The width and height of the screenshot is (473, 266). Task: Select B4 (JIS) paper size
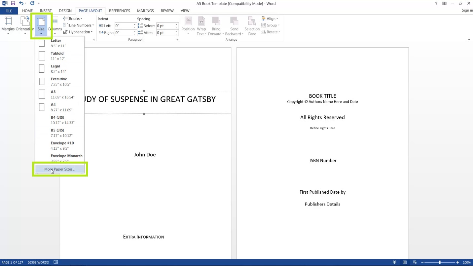pyautogui.click(x=60, y=120)
